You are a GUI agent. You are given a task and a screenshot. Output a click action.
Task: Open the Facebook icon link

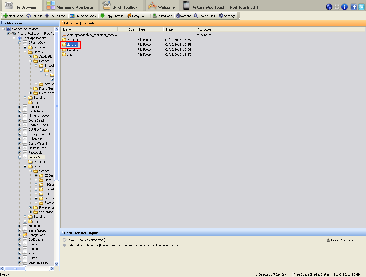click(354, 7)
